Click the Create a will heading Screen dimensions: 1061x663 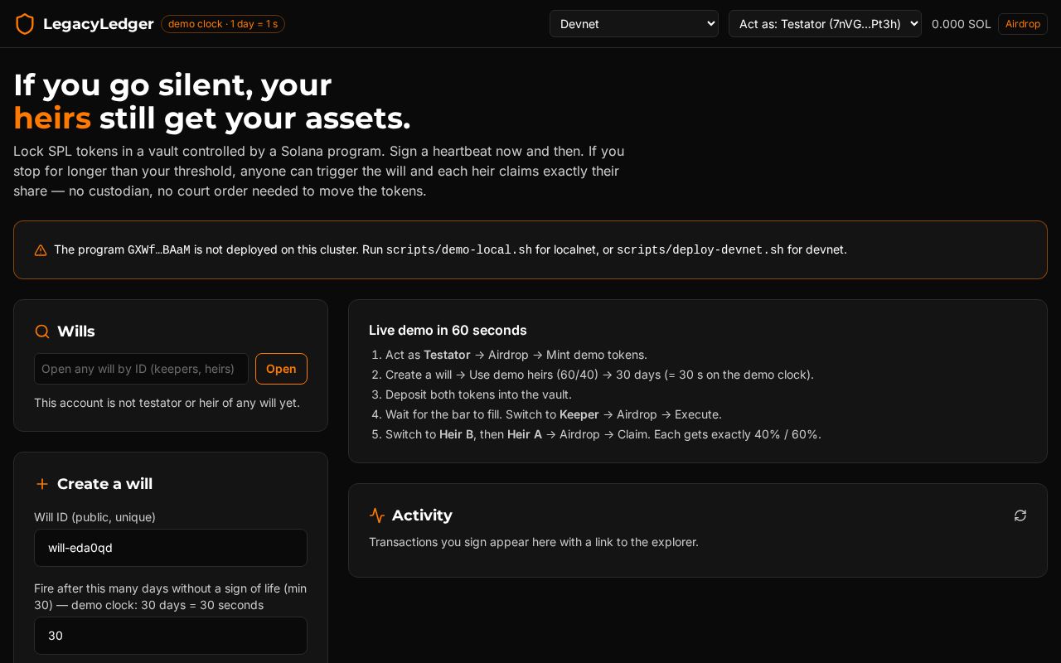105,484
